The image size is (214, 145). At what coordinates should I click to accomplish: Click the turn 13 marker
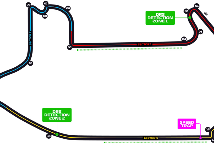[x=49, y=136]
